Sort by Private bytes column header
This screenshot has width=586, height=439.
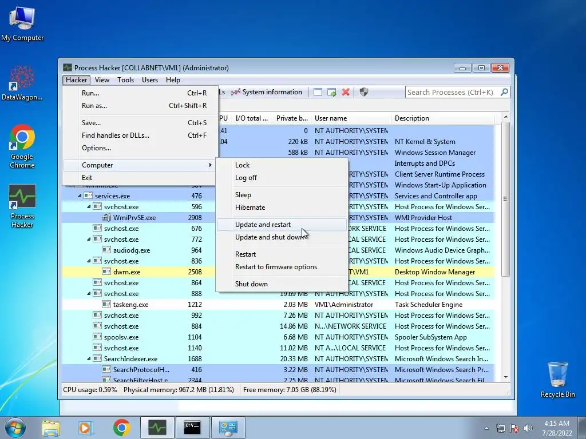(x=291, y=118)
